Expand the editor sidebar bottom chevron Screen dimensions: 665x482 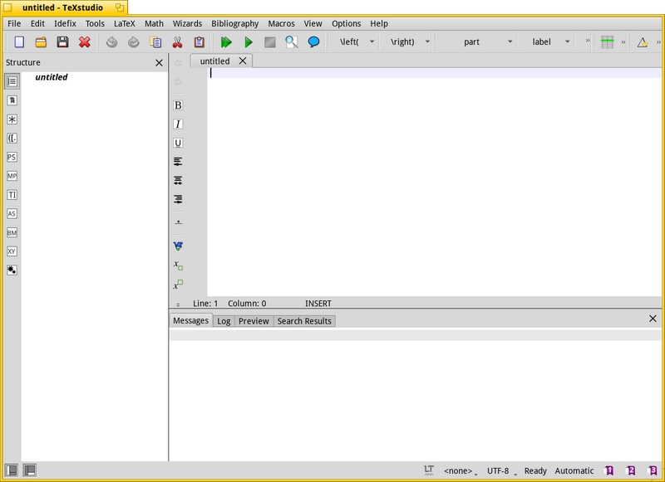pyautogui.click(x=178, y=304)
